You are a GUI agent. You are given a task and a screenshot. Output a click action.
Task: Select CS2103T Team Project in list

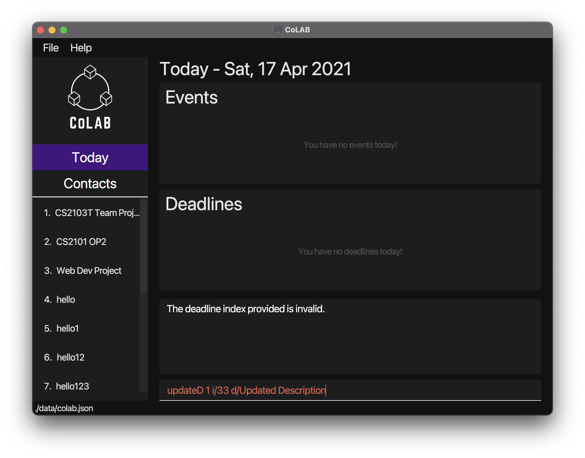pos(91,213)
